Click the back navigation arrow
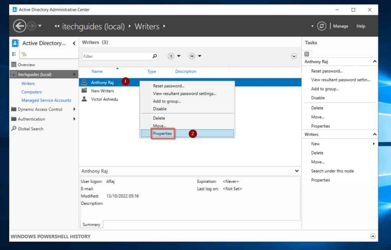Screen dimensions: 391x250 tap(19, 26)
